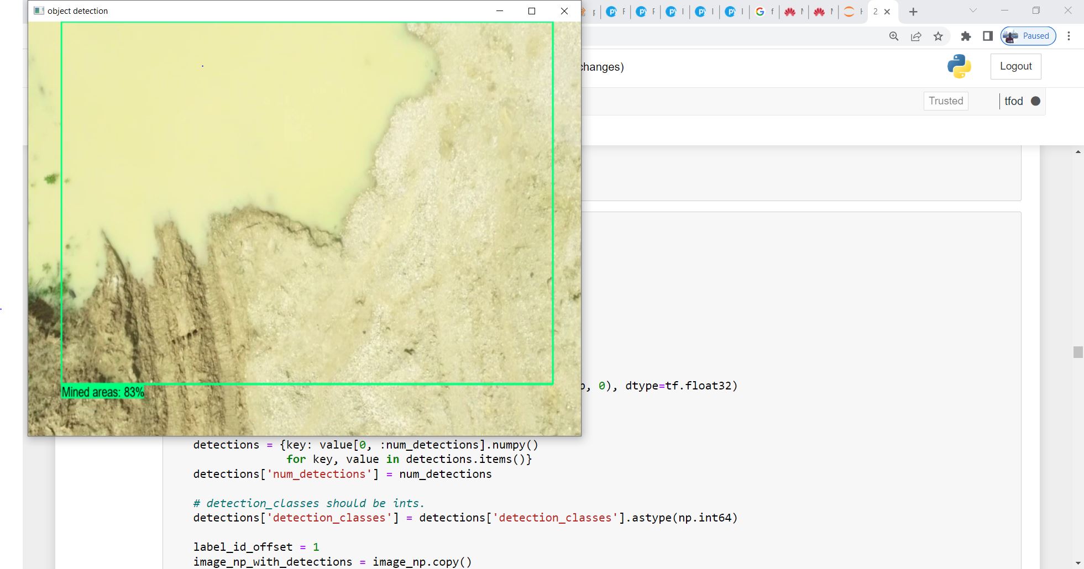Screen dimensions: 1084x569
Task: Click the Paused profile button
Action: [1027, 36]
